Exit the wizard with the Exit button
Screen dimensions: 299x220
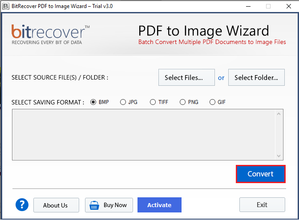click(262, 205)
